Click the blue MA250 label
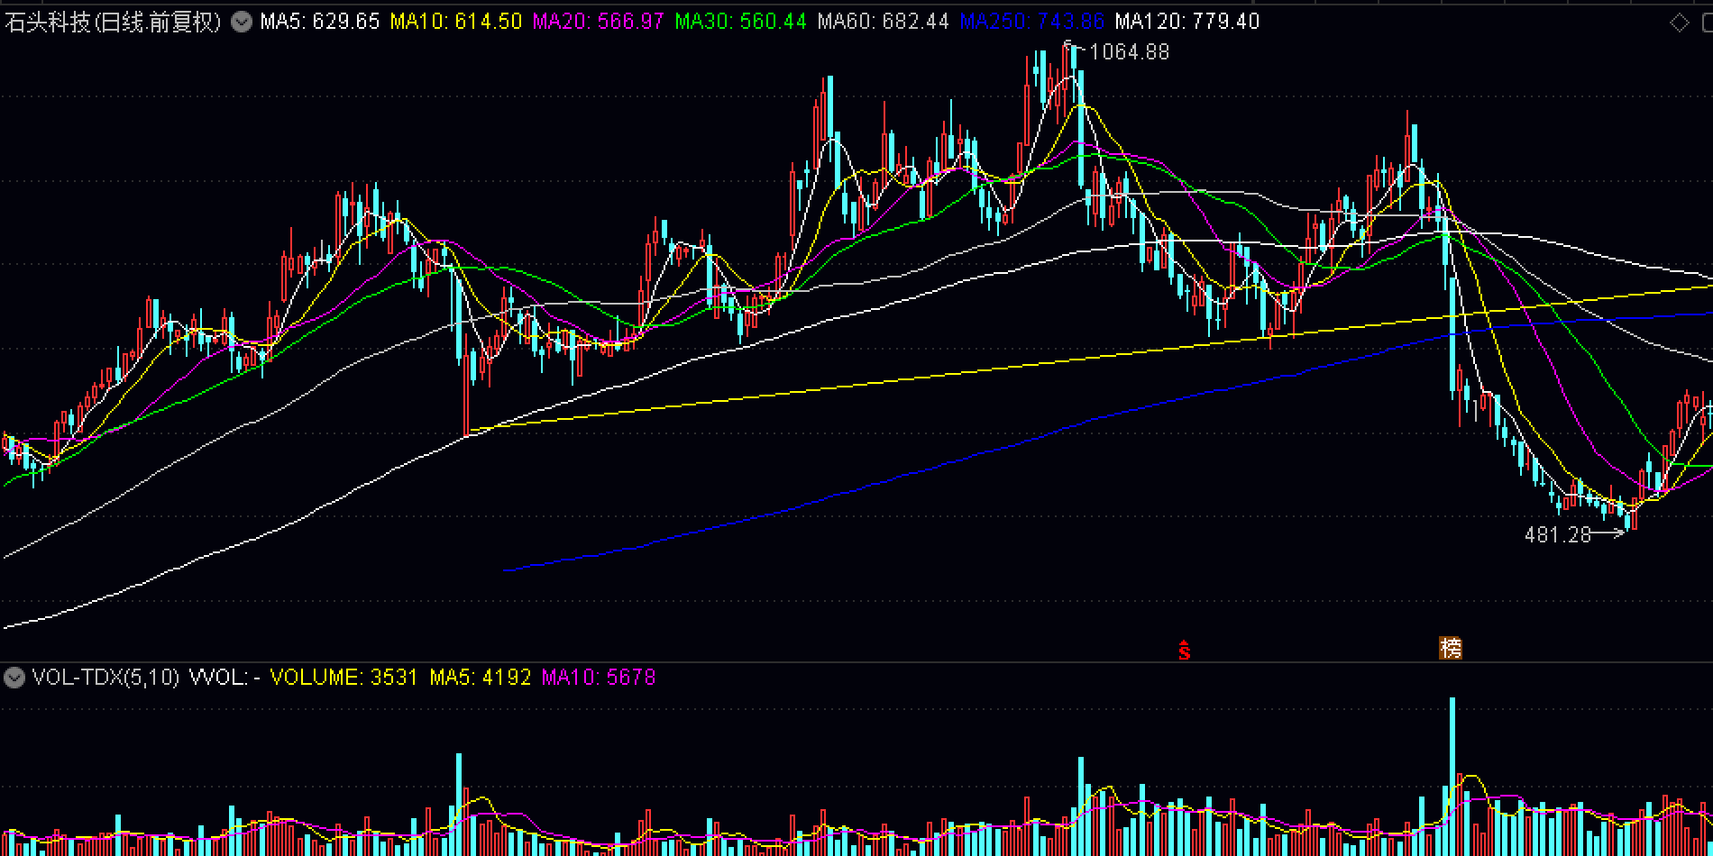The width and height of the screenshot is (1713, 856). [x=1031, y=22]
